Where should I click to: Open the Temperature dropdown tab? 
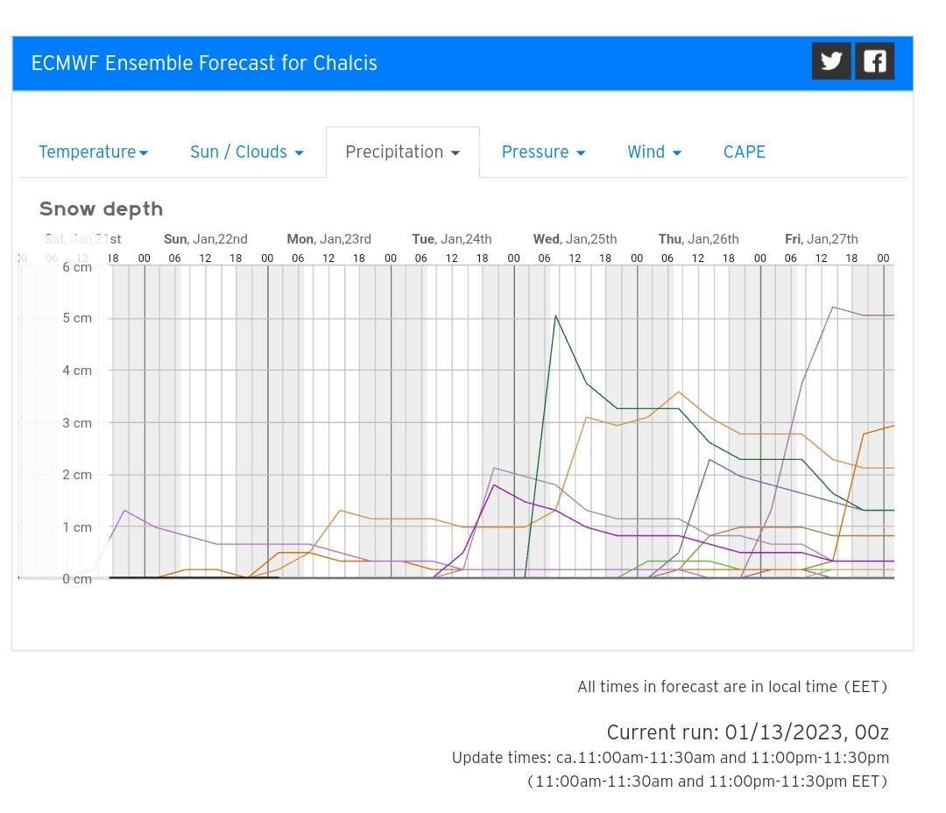(x=94, y=152)
